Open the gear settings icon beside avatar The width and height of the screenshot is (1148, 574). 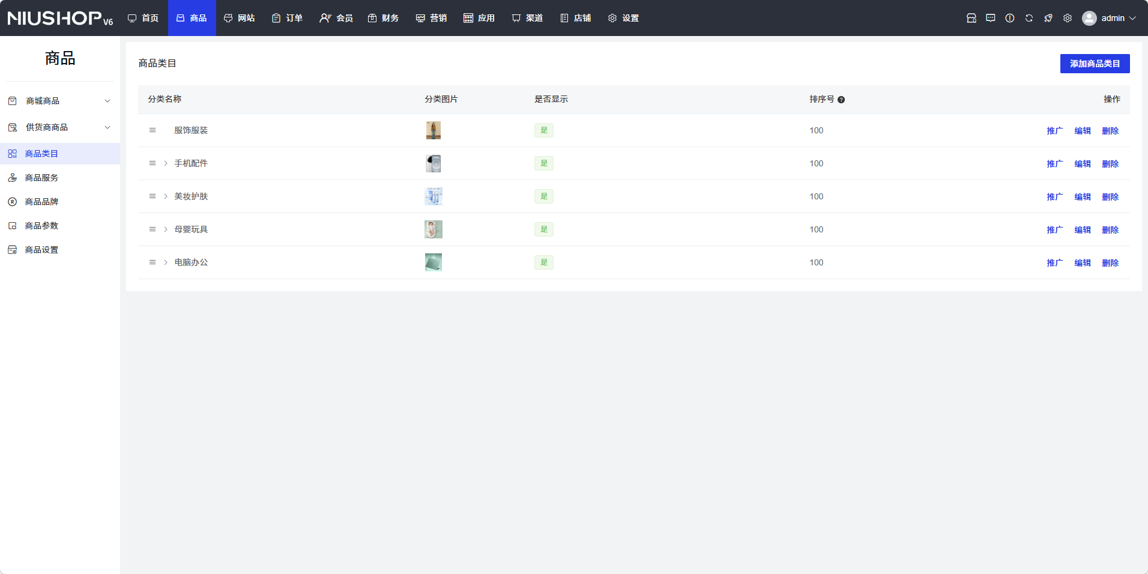1067,18
